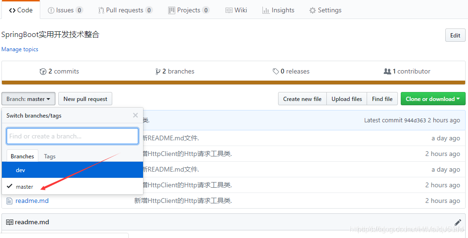
Task: Click Create new file button
Action: coord(302,99)
